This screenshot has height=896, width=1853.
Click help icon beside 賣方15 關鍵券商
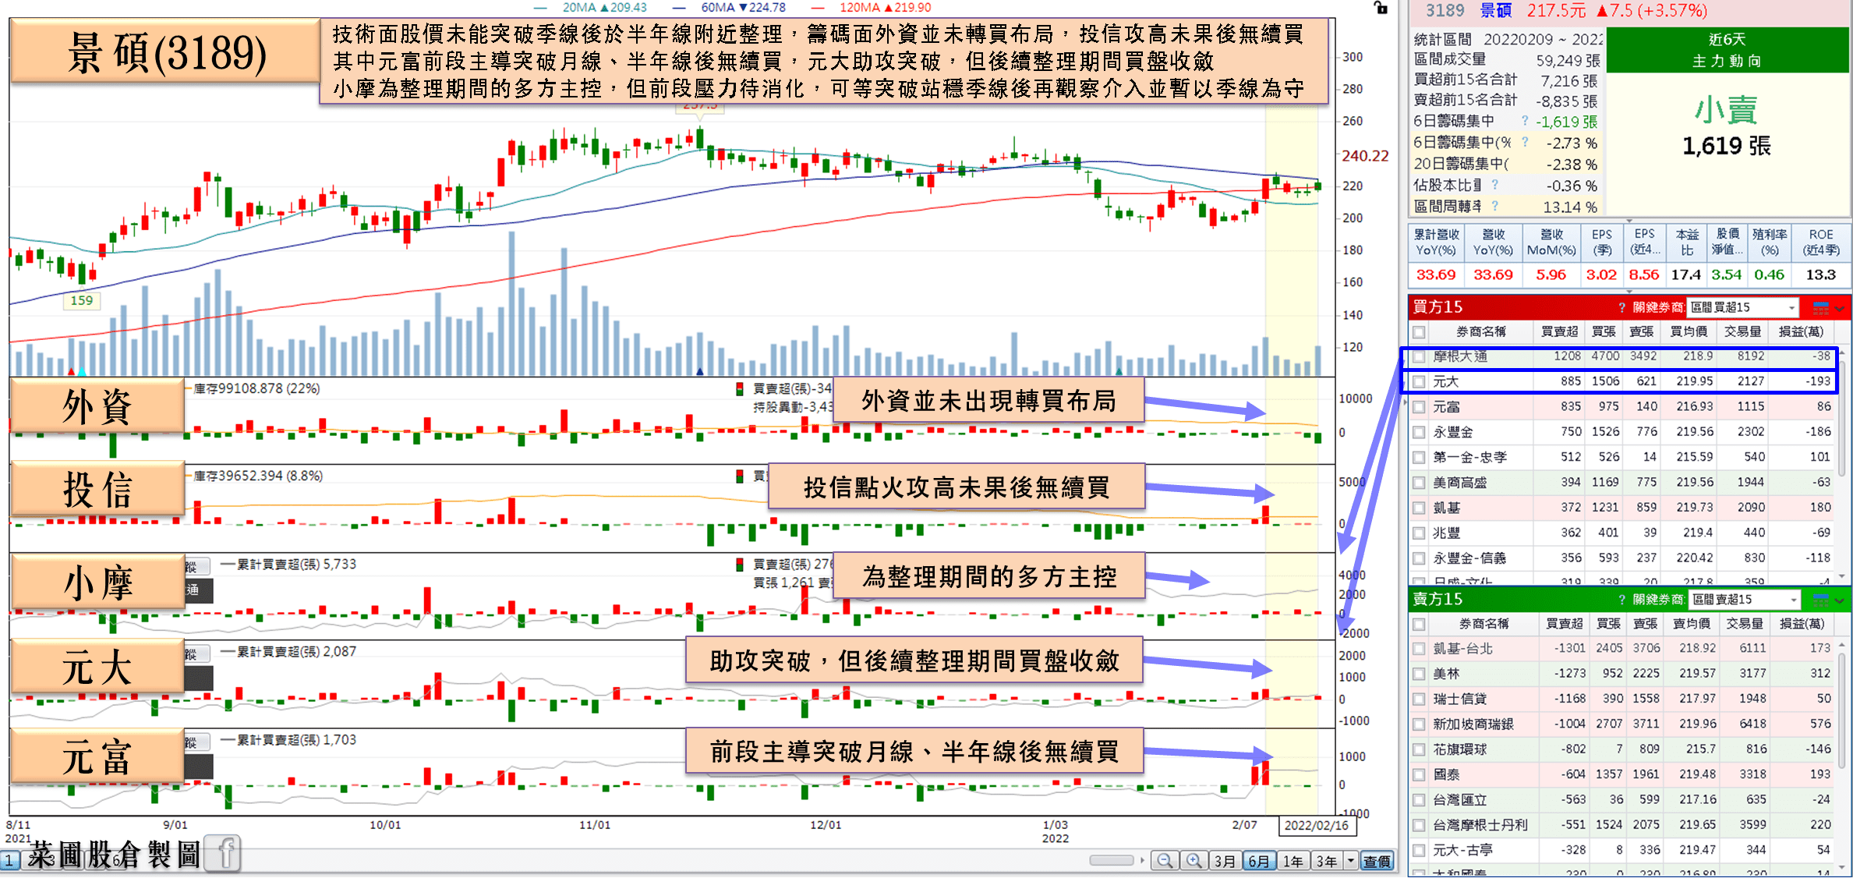1622,600
